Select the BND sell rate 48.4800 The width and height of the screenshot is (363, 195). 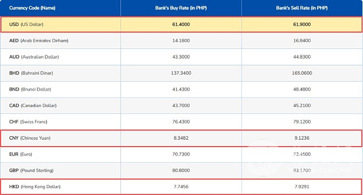point(302,89)
